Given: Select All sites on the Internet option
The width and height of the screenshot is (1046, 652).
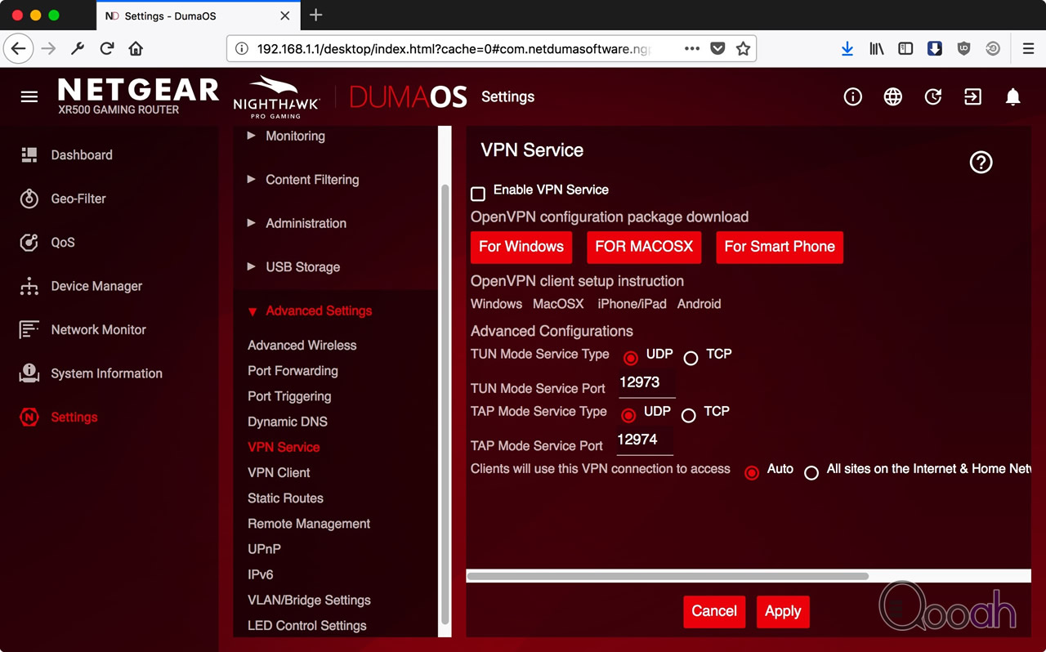Looking at the screenshot, I should coord(811,473).
